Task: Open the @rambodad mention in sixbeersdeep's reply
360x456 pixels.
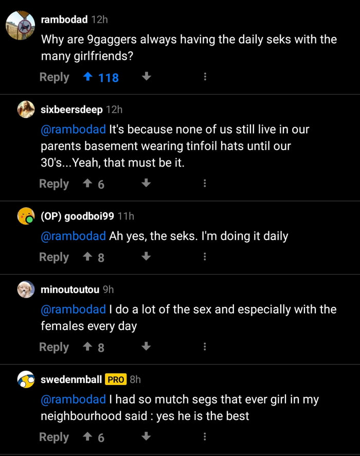Action: coord(73,129)
